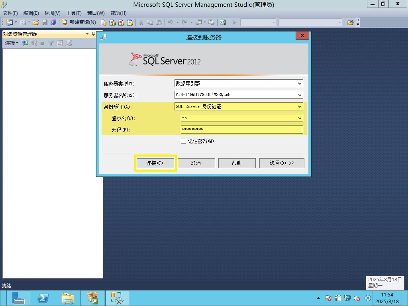The height and width of the screenshot is (306, 408).
Task: Expand the 登录名 dropdown
Action: click(x=300, y=118)
